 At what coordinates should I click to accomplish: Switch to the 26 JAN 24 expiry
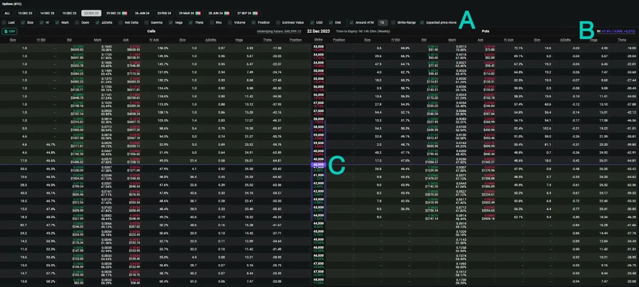click(x=142, y=13)
